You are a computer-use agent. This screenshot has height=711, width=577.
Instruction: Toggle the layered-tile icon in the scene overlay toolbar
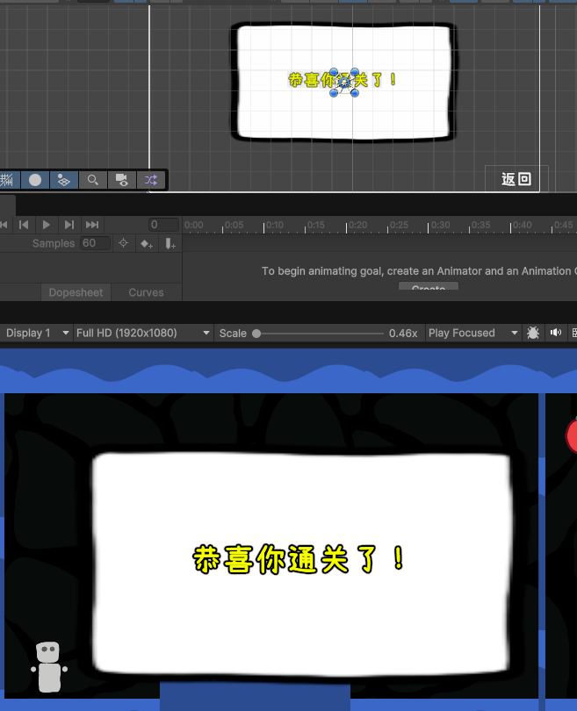[63, 180]
